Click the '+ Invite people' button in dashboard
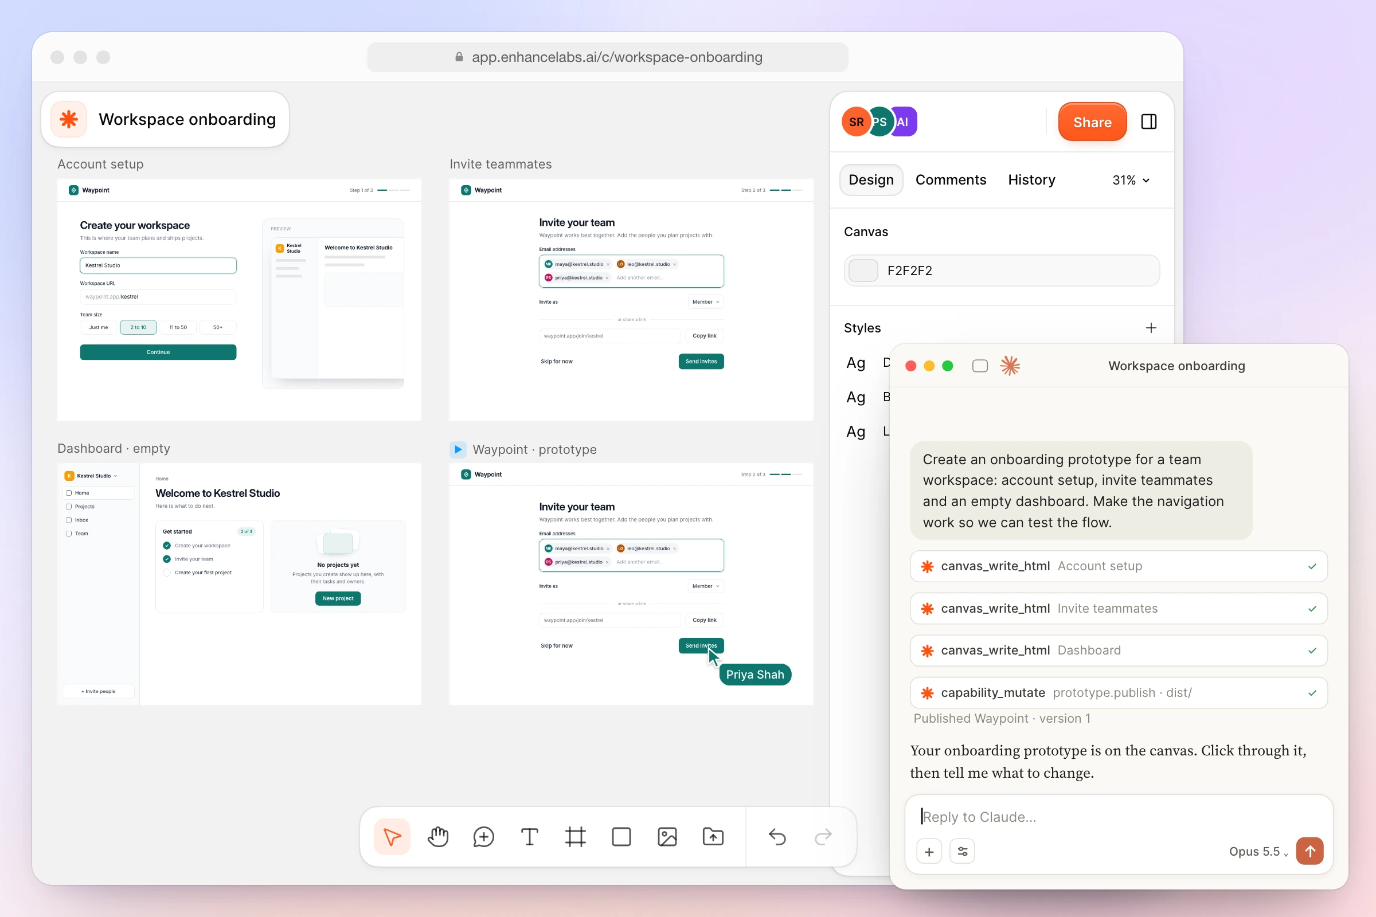Image resolution: width=1376 pixels, height=917 pixels. pos(98,691)
